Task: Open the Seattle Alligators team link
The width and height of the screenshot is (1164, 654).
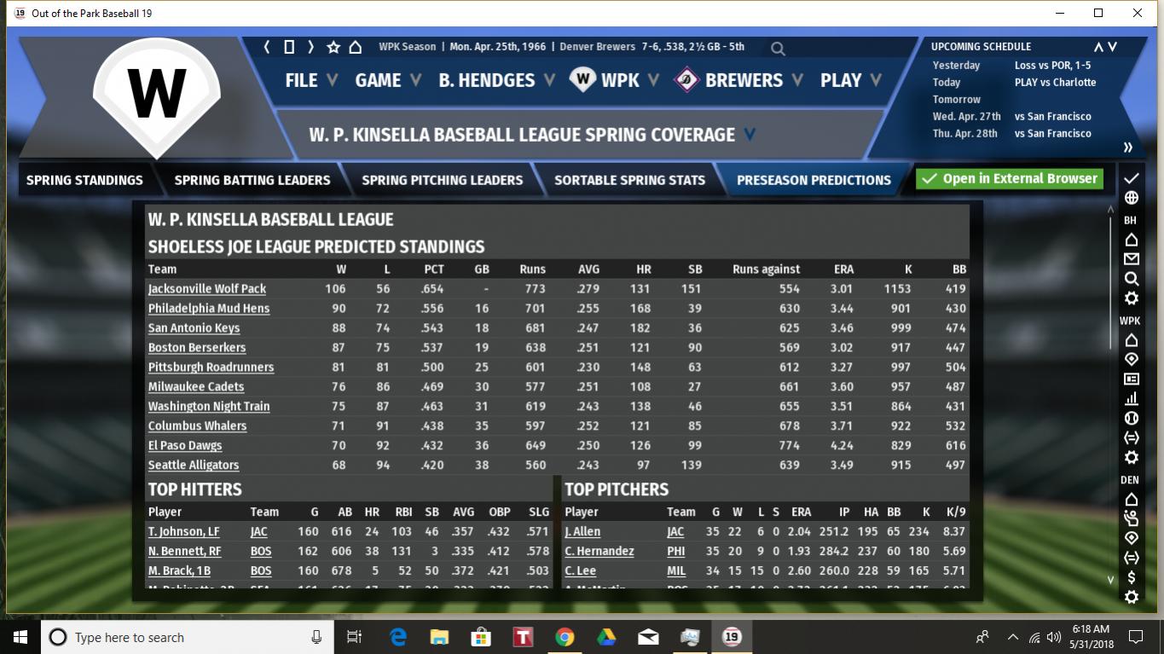Action: click(194, 466)
